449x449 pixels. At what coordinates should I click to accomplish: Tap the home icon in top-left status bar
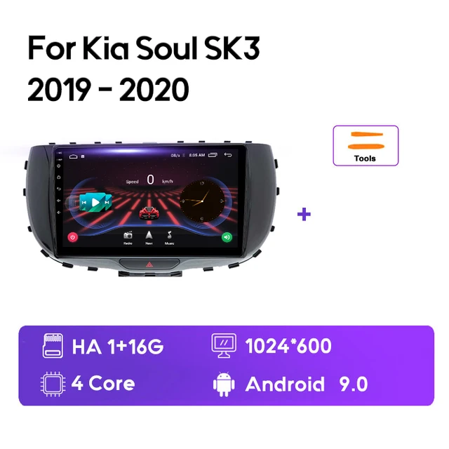tap(73, 156)
